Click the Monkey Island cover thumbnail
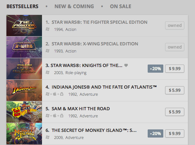Image resolution: width=195 pixels, height=145 pixels. coord(24,134)
